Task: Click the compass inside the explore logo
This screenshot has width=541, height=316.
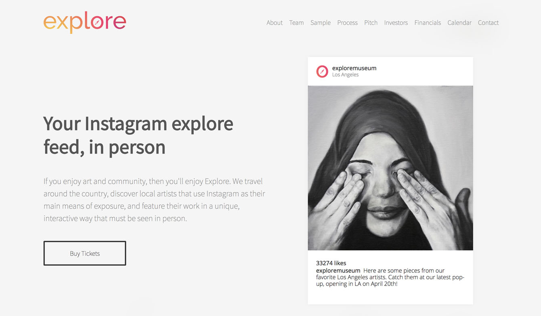Action: [x=96, y=23]
